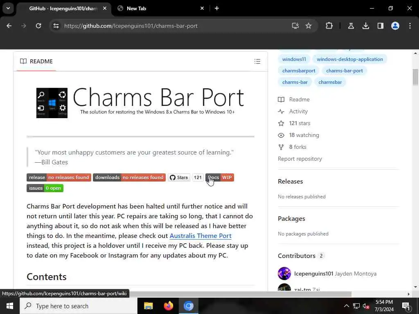Click the 121 star count badge
The height and width of the screenshot is (314, 419).
click(x=198, y=177)
